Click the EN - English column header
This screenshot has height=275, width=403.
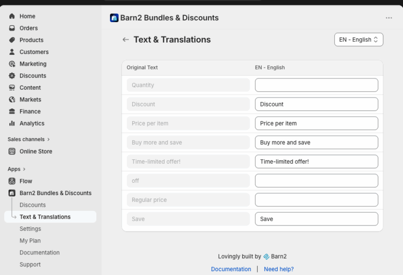click(x=270, y=68)
